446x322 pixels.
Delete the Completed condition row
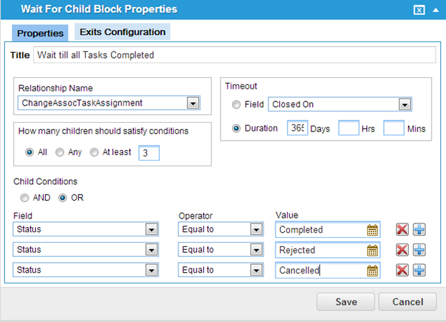[x=402, y=229]
